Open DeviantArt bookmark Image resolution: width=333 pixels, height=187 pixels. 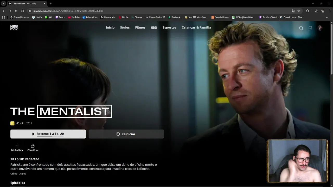coord(174,17)
